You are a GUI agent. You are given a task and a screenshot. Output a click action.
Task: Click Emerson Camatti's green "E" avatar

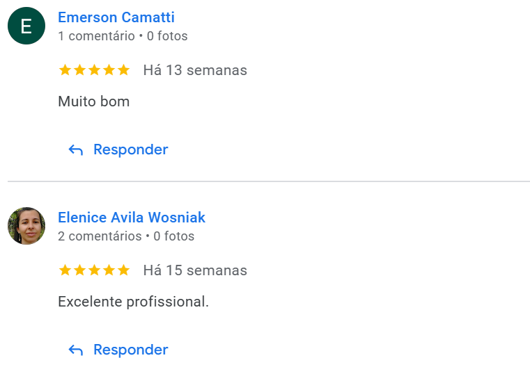(x=26, y=26)
